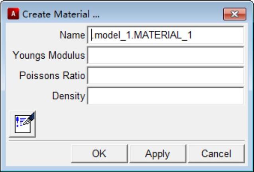Click the Youngs Modulus label
Viewport: 254px width, 172px height.
point(49,55)
